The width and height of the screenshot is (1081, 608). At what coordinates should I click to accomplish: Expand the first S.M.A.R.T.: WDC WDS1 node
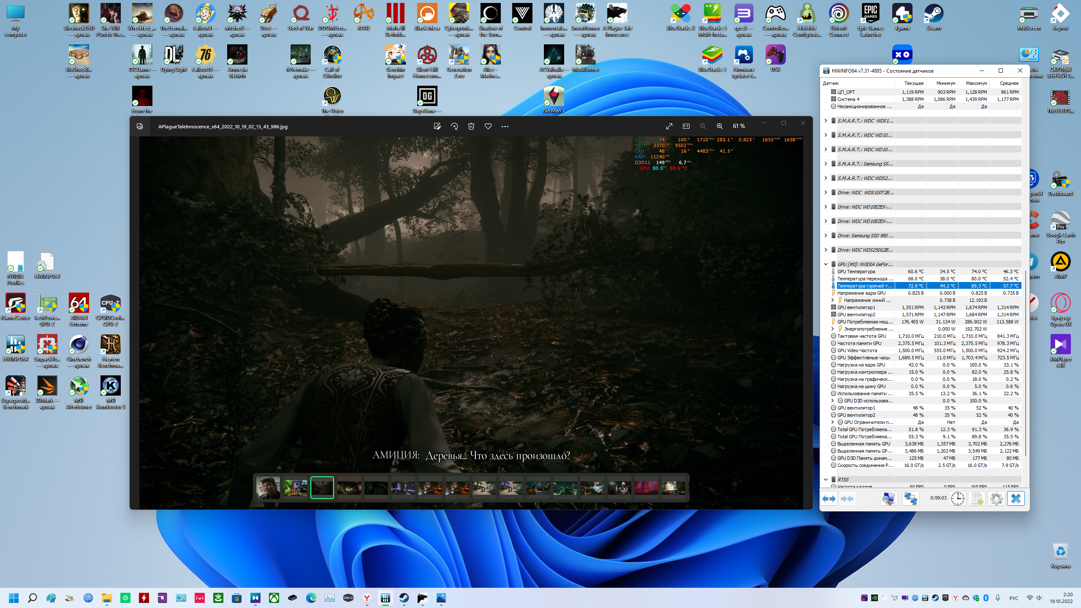[826, 121]
